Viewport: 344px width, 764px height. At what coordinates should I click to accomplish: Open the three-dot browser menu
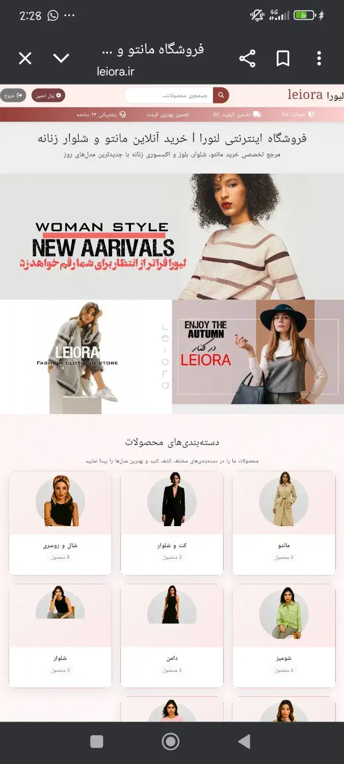319,59
